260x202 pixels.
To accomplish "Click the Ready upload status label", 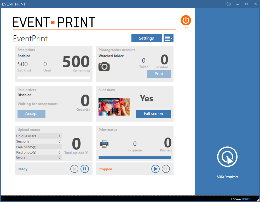I will (22, 169).
